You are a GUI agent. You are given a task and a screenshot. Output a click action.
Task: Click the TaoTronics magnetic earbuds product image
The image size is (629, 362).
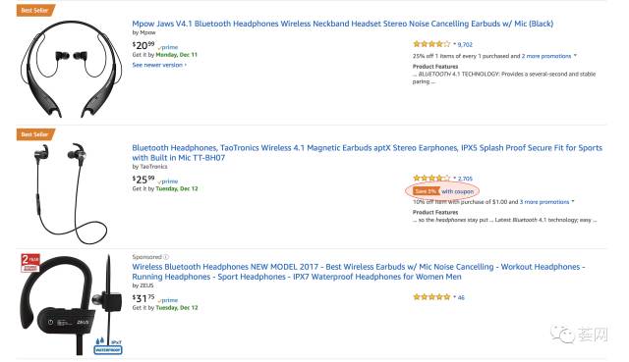pos(71,193)
